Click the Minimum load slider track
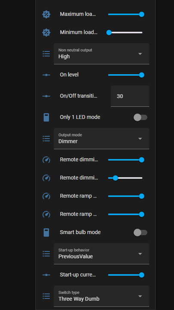 tap(125, 33)
